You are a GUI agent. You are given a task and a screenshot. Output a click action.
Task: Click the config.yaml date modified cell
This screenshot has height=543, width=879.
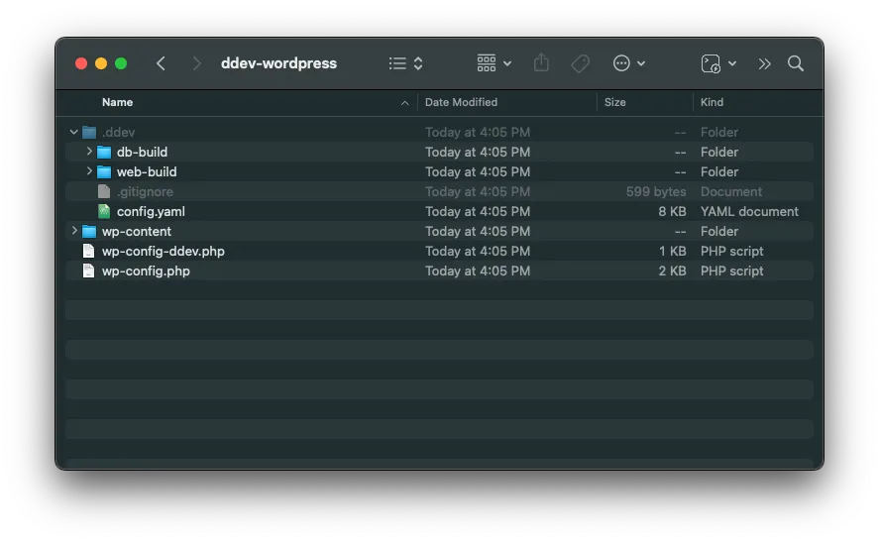click(x=478, y=211)
